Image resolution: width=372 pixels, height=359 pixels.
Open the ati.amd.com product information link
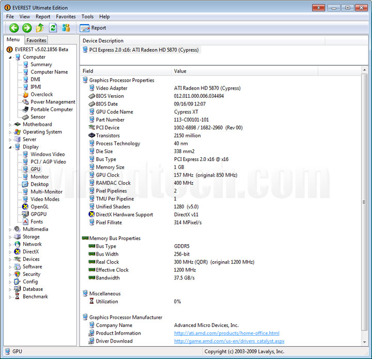pos(227,333)
